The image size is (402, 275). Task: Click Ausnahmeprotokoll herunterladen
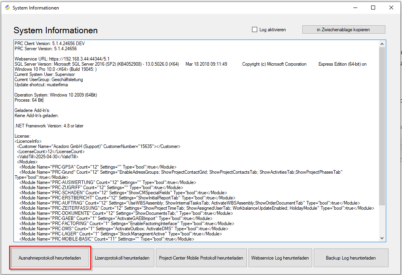[x=50, y=258]
